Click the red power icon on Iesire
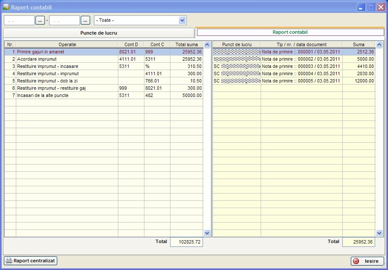388x270 pixels. [356, 261]
